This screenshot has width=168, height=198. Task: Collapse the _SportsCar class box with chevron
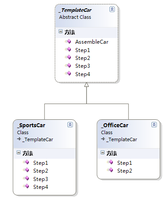coord(70,125)
